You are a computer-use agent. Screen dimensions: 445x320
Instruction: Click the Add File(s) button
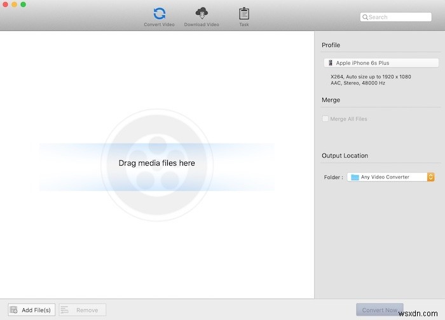click(32, 310)
